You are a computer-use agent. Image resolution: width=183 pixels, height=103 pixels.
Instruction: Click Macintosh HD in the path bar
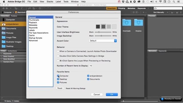20,12
